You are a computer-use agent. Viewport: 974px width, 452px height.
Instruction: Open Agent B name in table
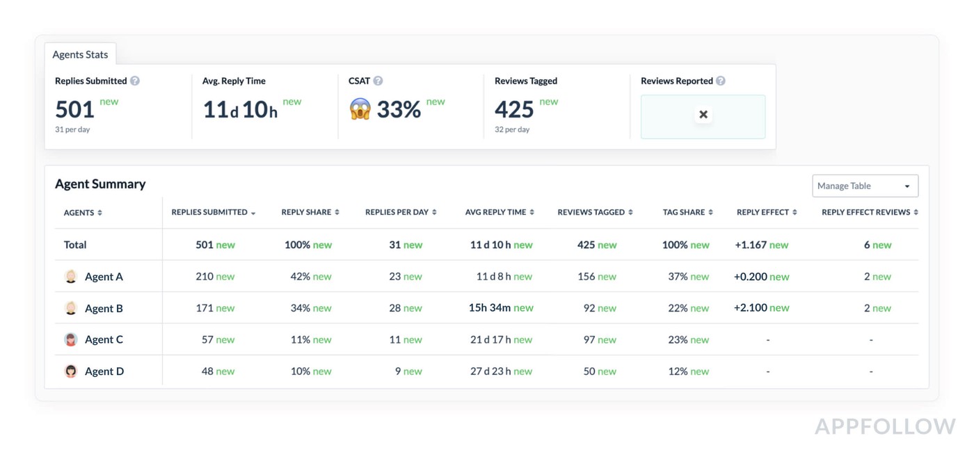(x=104, y=308)
